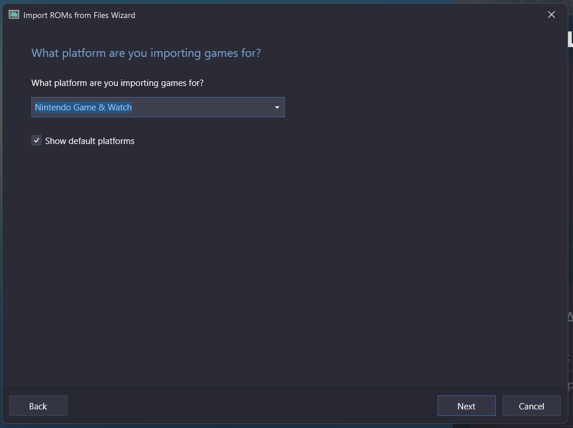Close the Import ROMs from Files Wizard

click(551, 15)
